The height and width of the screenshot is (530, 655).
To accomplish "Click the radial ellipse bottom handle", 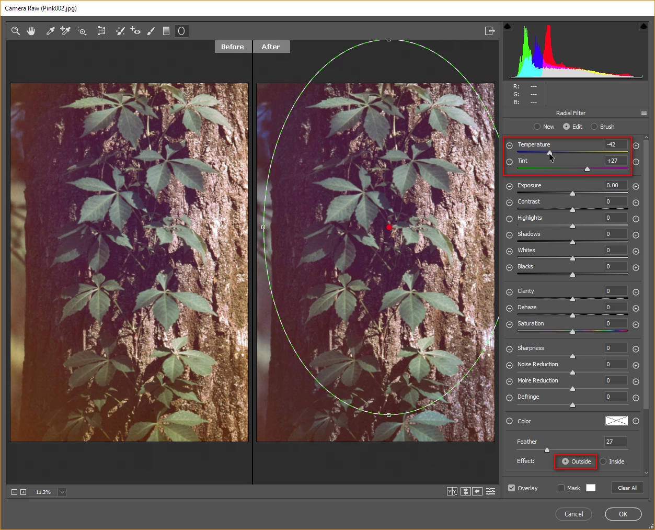I will [x=388, y=415].
